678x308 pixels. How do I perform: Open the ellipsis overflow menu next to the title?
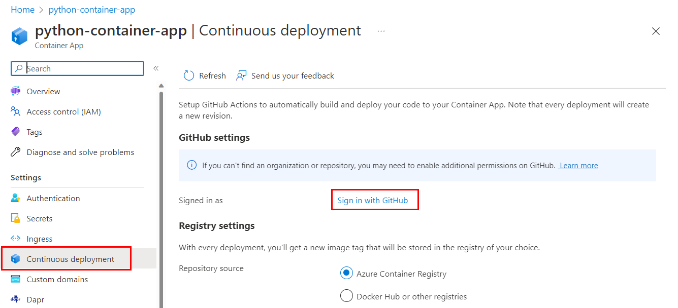pos(381,31)
